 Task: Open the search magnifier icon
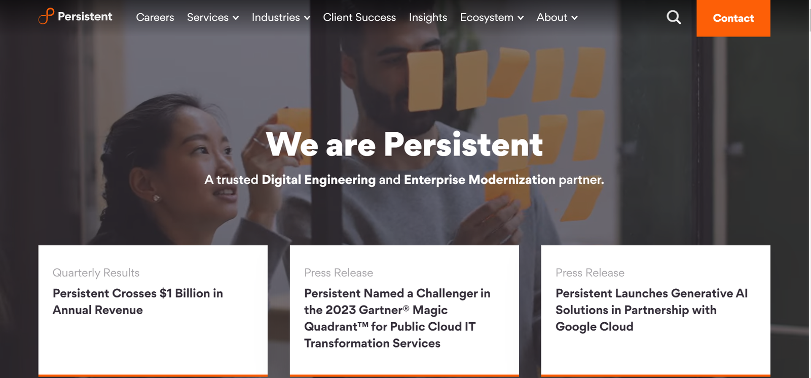(674, 17)
